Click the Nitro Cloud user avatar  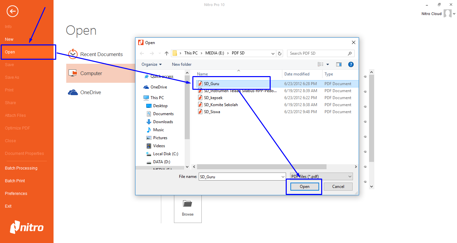tap(447, 14)
